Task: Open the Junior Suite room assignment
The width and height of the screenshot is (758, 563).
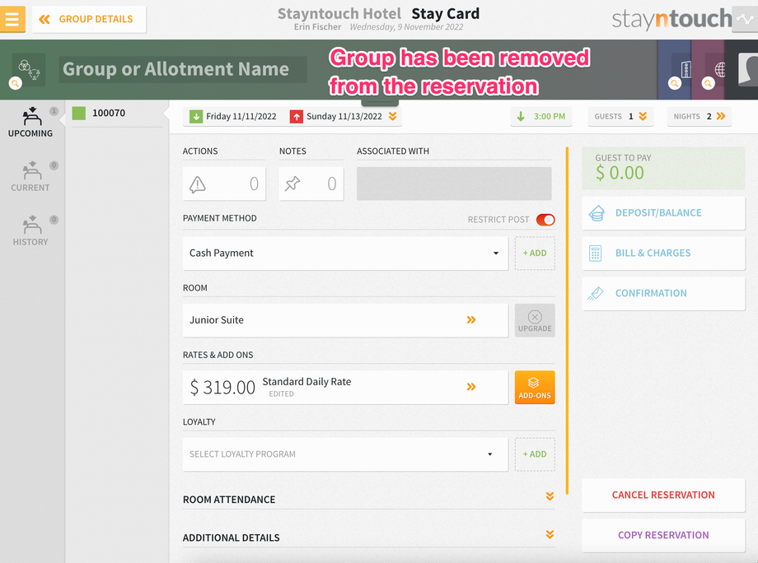Action: 345,320
